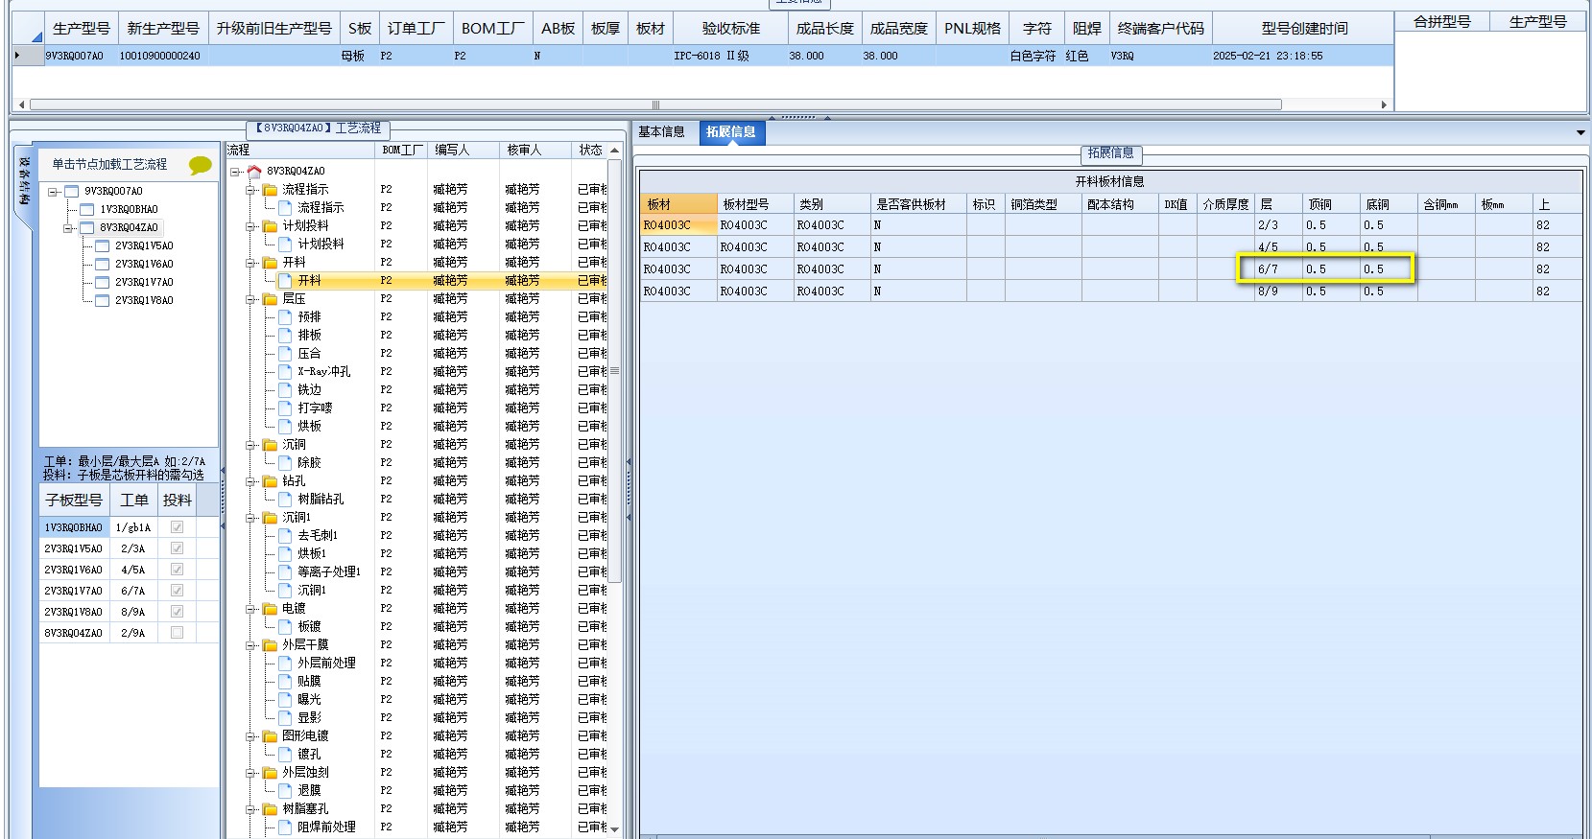Click the red home icon of 8V3RQ04ZA0
1592x839 pixels.
254,172
